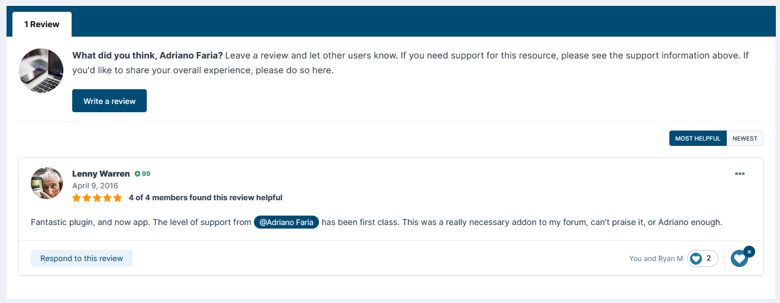The image size is (780, 303).
Task: Select the 1 Review tab
Action: tap(42, 24)
